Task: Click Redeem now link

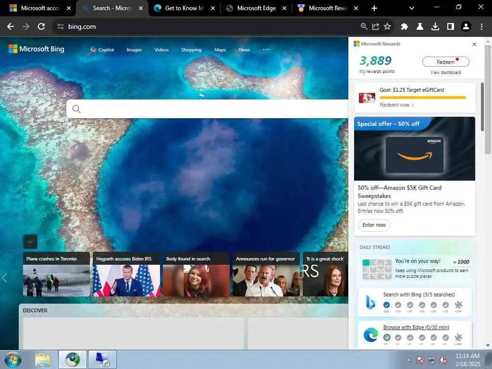Action: click(x=396, y=105)
